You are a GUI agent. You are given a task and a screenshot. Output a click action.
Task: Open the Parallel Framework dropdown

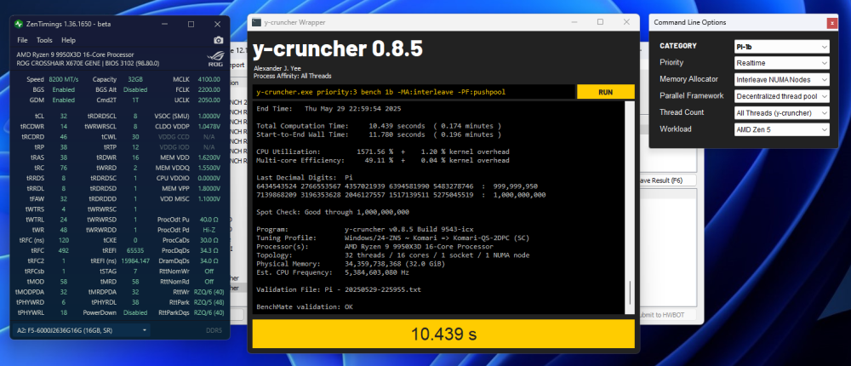[781, 96]
